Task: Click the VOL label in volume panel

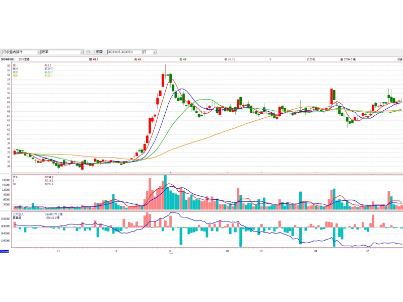Action: pyautogui.click(x=16, y=177)
